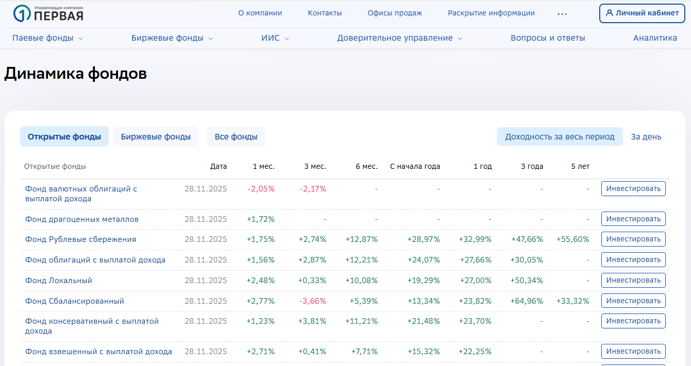Switch to За день returns view
Screen dimensions: 691x366
646,137
